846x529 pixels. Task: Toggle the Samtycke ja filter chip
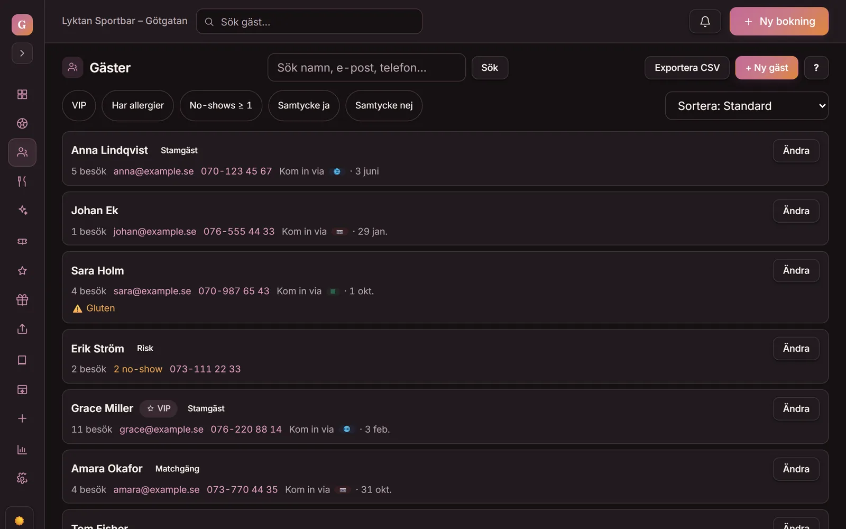[x=304, y=105]
